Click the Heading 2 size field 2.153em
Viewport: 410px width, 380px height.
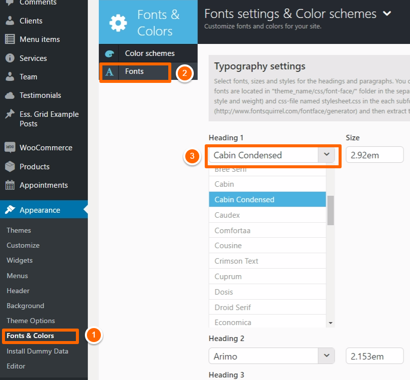tap(375, 356)
